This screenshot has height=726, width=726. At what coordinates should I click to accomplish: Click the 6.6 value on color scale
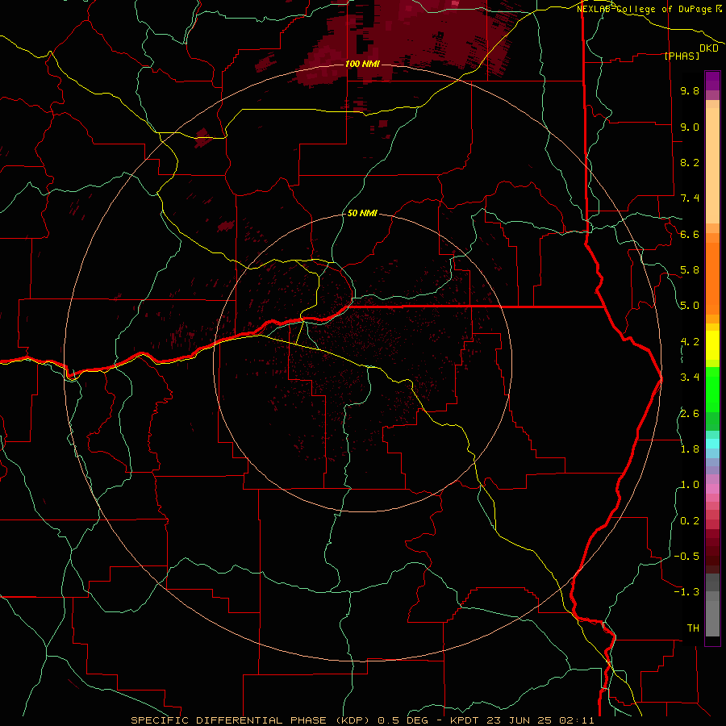pyautogui.click(x=690, y=234)
